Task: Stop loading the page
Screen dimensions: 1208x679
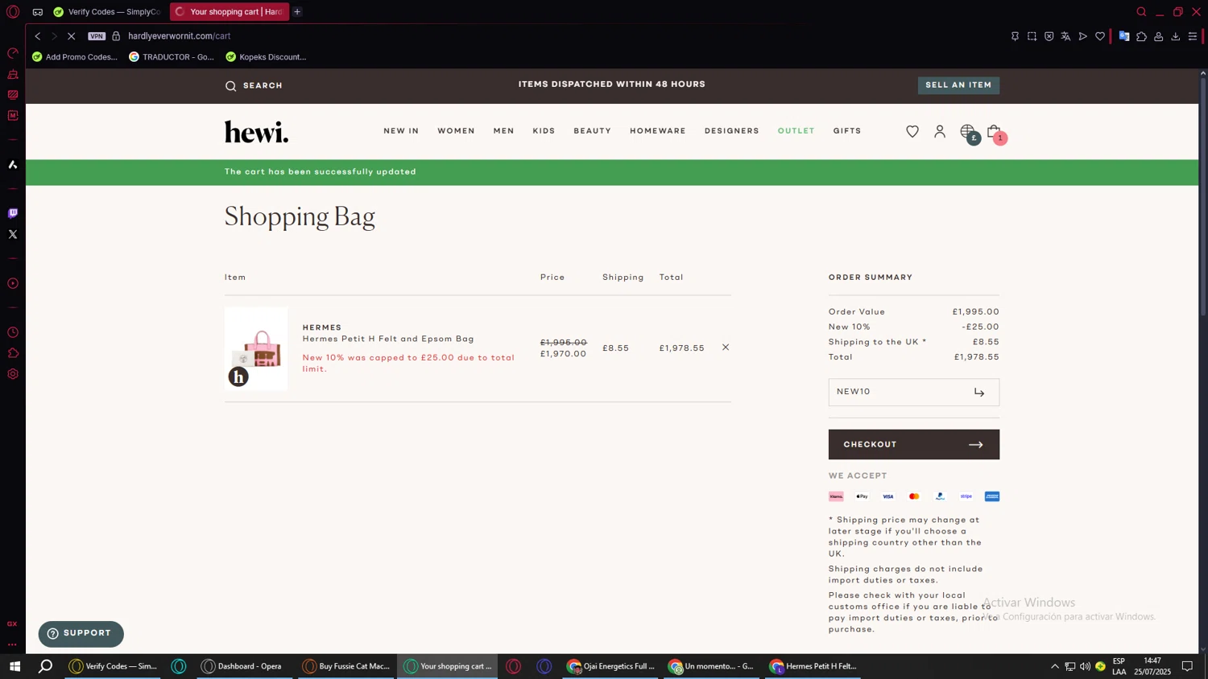Action: click(x=71, y=36)
